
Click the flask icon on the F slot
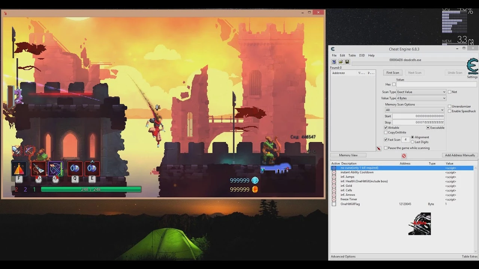19,169
